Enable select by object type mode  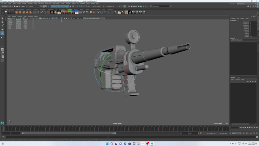pyautogui.click(x=44, y=6)
